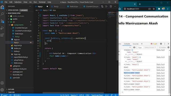
Task: Open Welcome.js in explorer
Action: (x=18, y=63)
